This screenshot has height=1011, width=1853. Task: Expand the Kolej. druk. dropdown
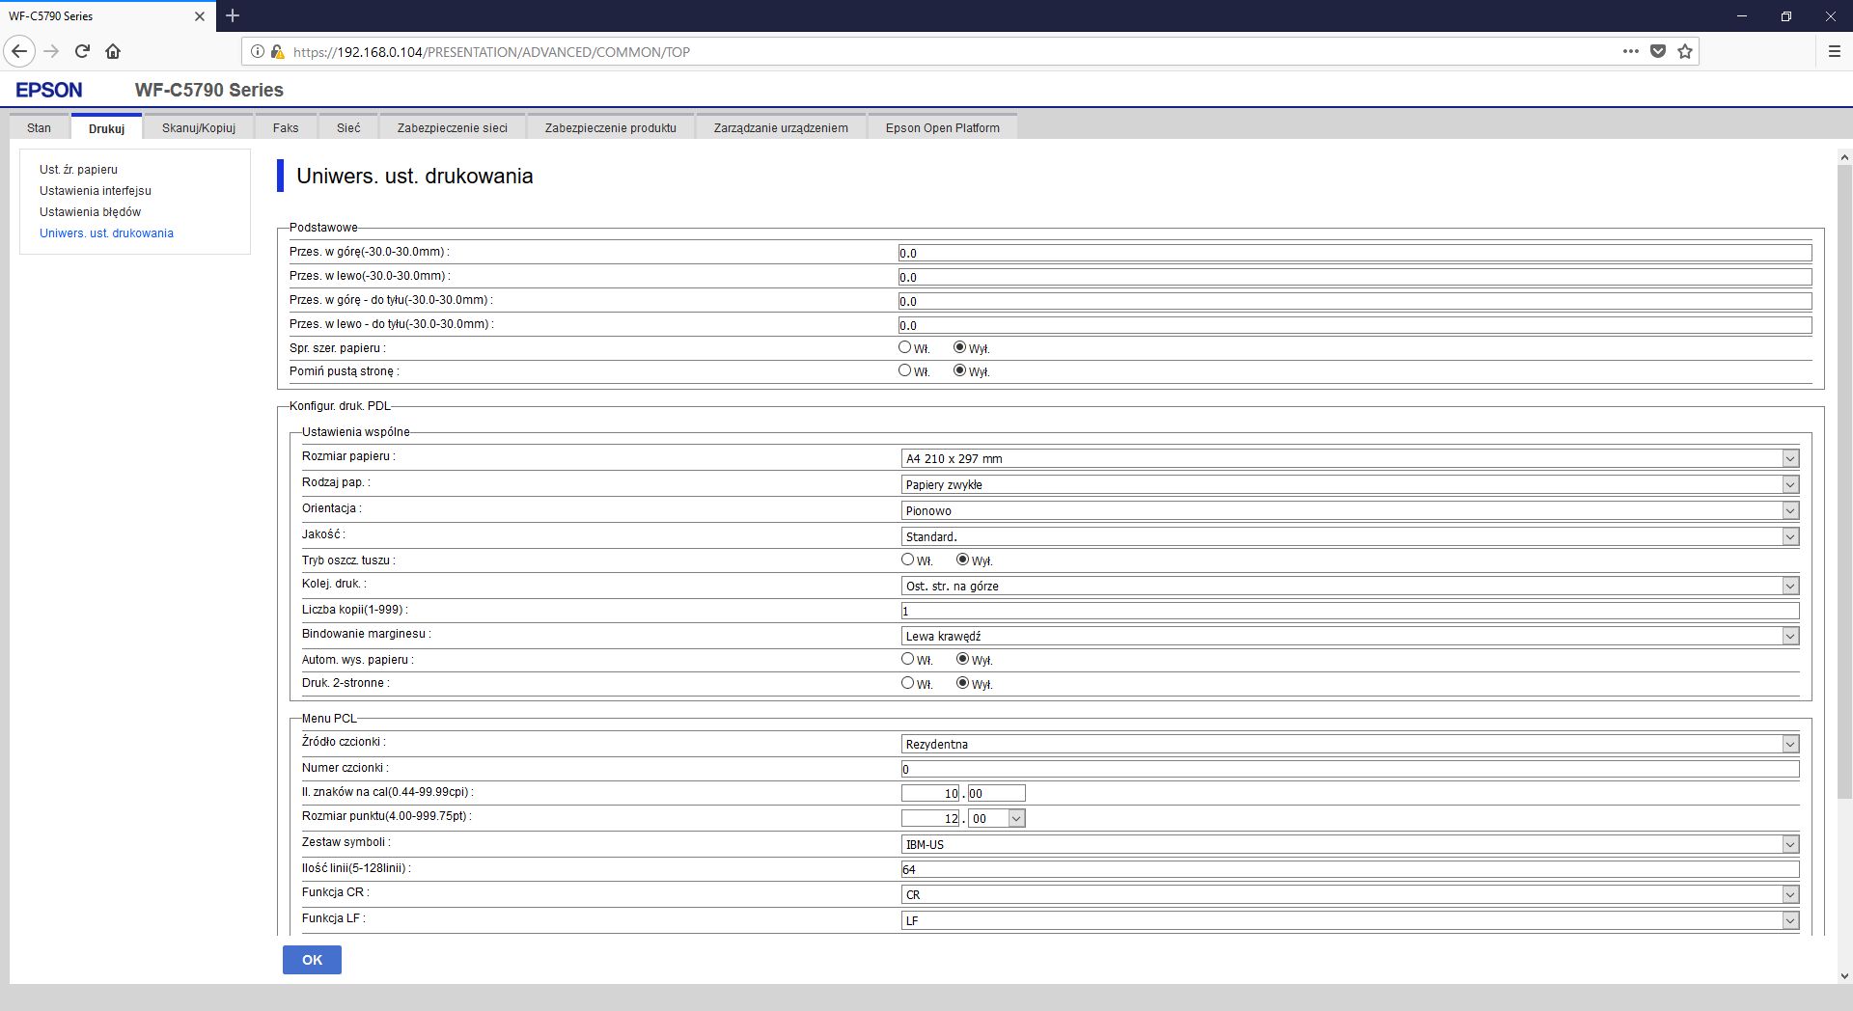click(1350, 586)
